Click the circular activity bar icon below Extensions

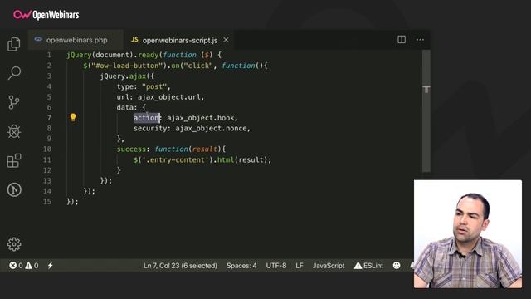tap(14, 190)
